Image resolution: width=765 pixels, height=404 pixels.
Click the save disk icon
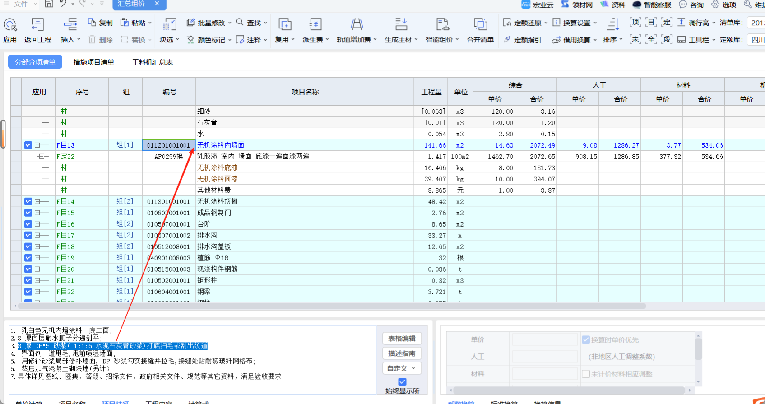pos(49,4)
